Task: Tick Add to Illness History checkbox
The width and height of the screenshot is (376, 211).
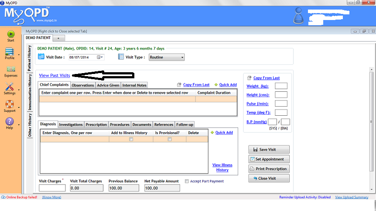Action: 131,139
